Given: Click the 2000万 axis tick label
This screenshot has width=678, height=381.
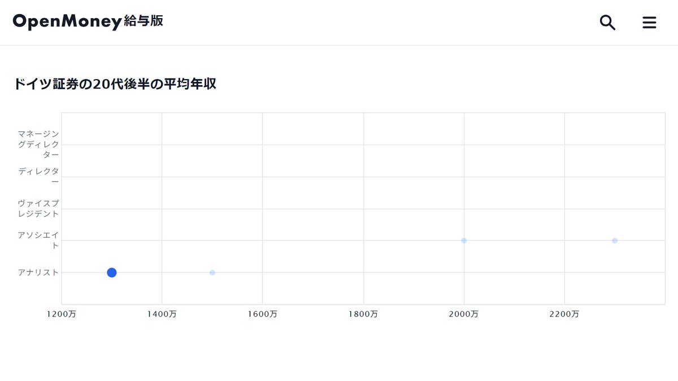Looking at the screenshot, I should [x=464, y=314].
